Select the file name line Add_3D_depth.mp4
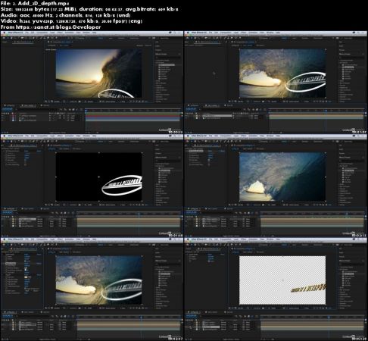 coord(35,3)
